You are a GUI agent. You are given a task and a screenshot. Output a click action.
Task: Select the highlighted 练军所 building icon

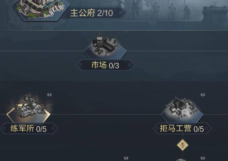click(29, 109)
